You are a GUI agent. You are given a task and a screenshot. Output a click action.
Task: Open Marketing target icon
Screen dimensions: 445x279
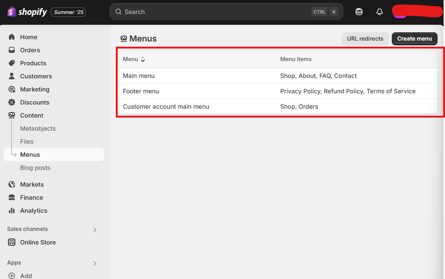pyautogui.click(x=12, y=89)
